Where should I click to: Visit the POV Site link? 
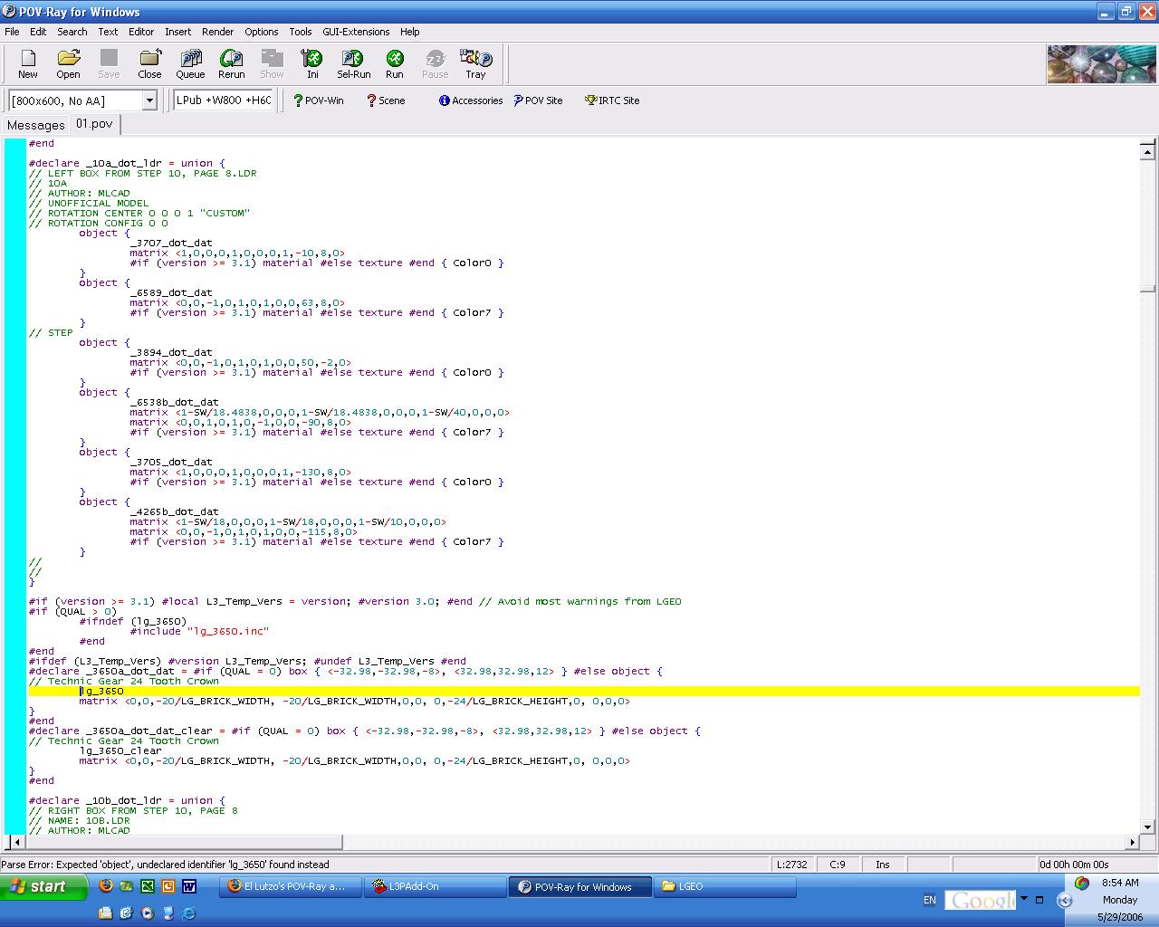coord(538,100)
